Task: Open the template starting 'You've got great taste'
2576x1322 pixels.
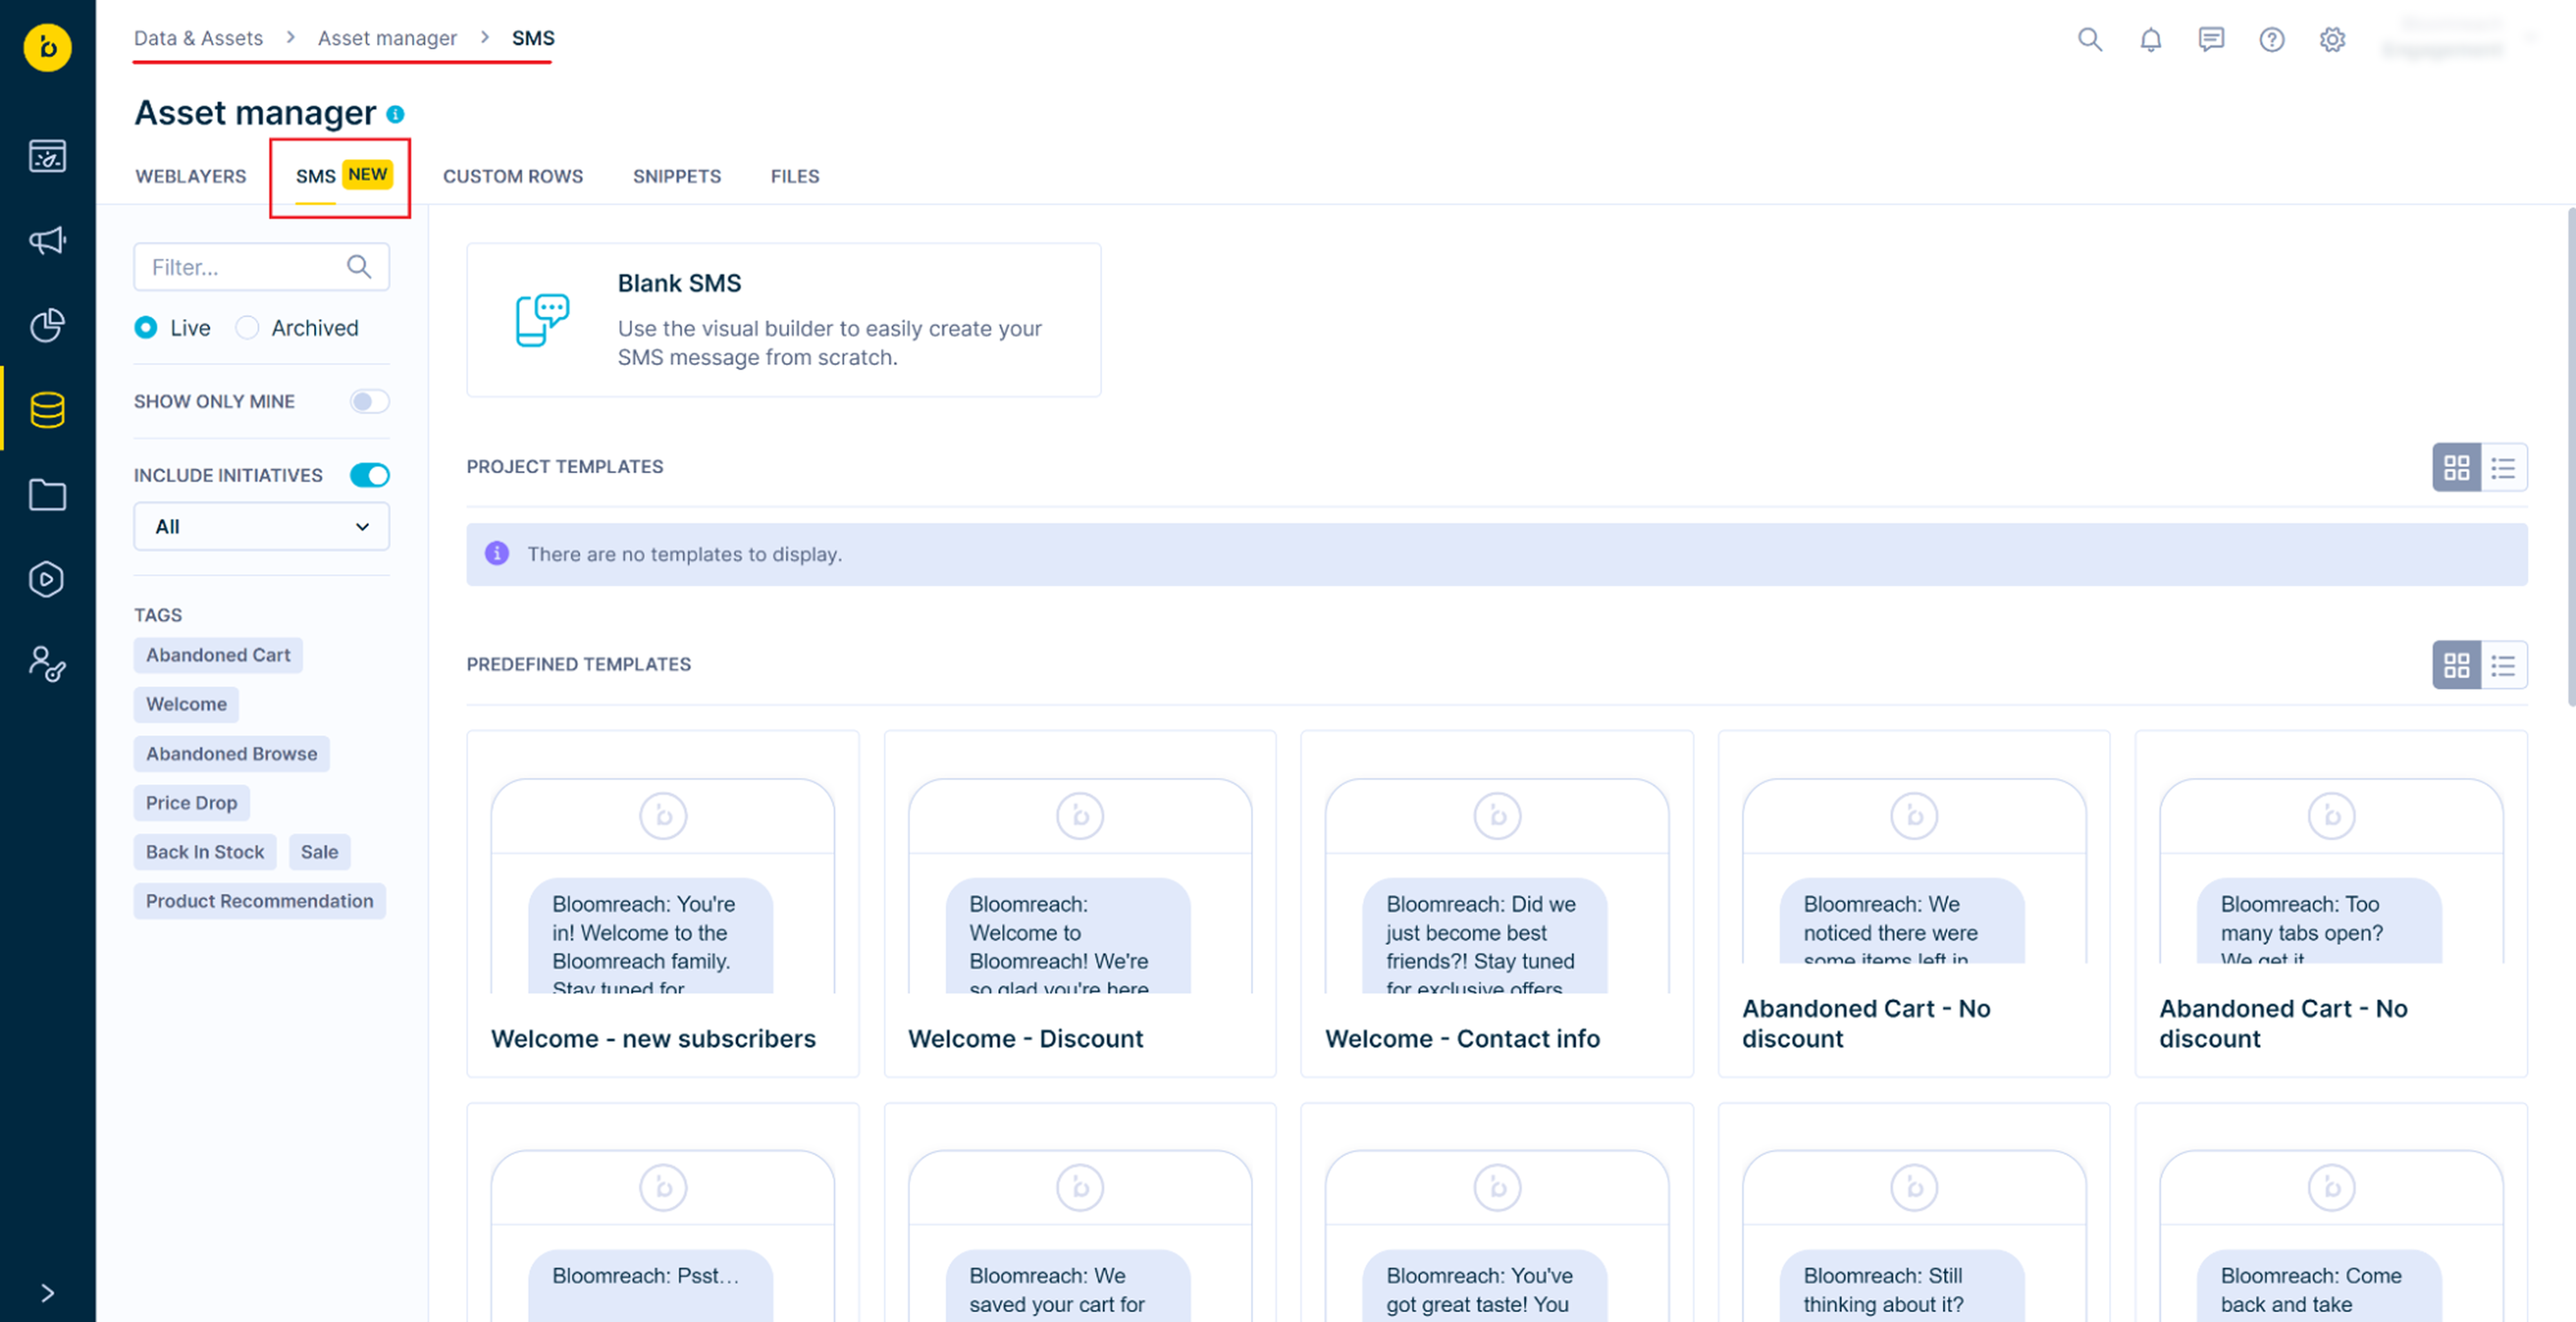Action: tap(1497, 1213)
